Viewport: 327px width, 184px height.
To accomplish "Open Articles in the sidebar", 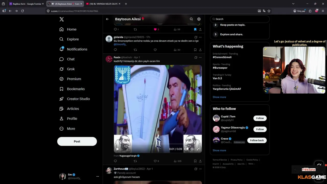I will [69, 109].
